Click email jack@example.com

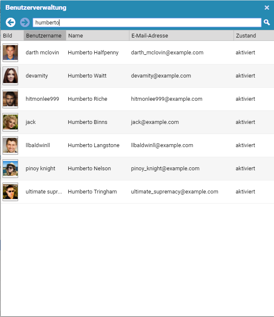click(x=155, y=122)
